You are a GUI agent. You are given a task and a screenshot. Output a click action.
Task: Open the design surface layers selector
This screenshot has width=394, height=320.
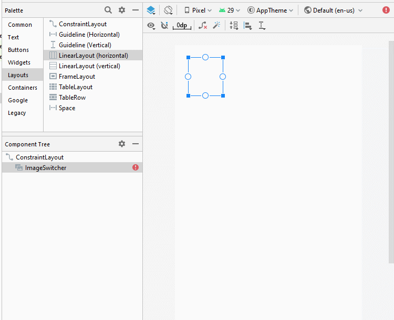[x=151, y=10]
